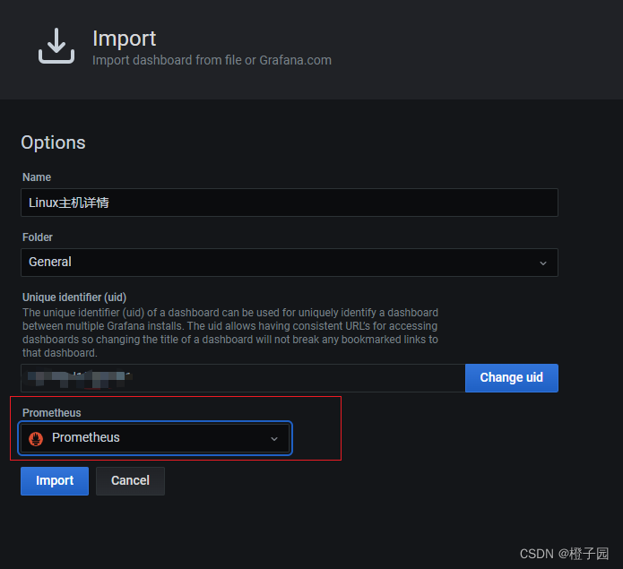Click the Name field label
The width and height of the screenshot is (623, 569).
(37, 177)
